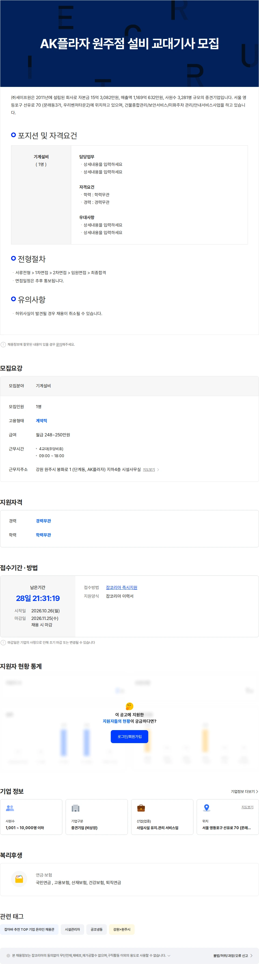Open 지도보기 link in 위치 card

click(247, 807)
